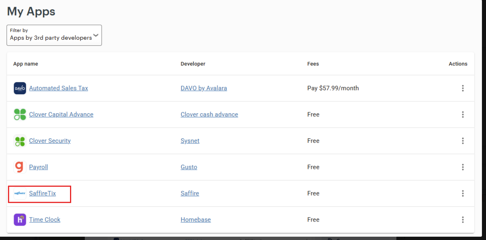This screenshot has height=240, width=486.
Task: Visit the Homebase developer link
Action: (x=196, y=220)
